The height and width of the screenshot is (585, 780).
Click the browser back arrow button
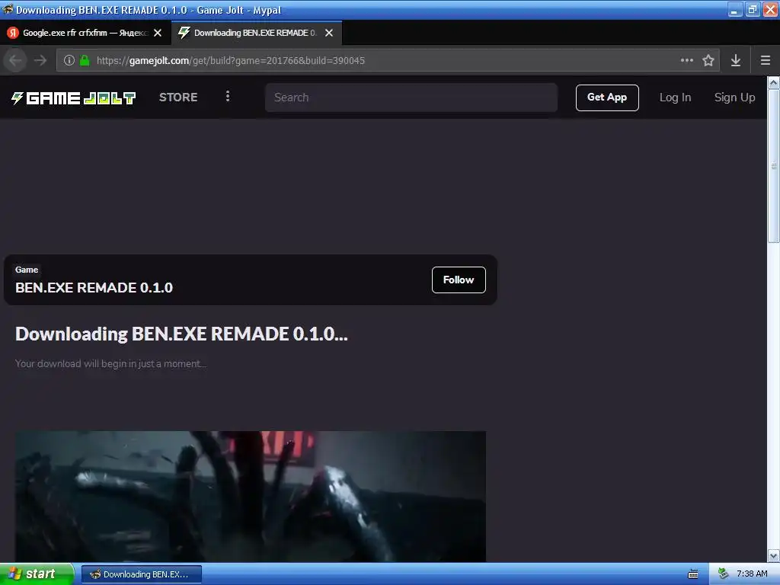[x=15, y=60]
